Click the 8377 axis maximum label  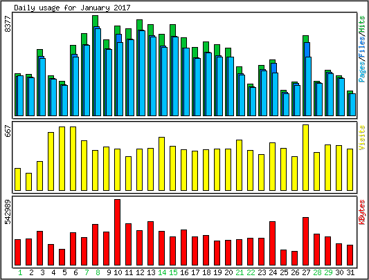8,24
